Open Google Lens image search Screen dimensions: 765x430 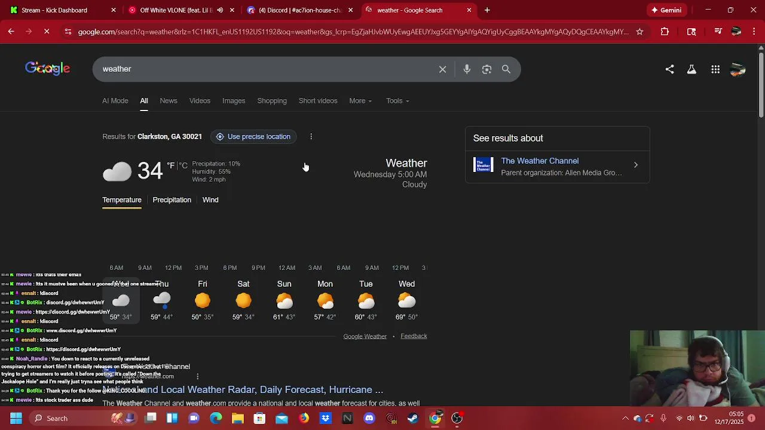click(x=486, y=69)
